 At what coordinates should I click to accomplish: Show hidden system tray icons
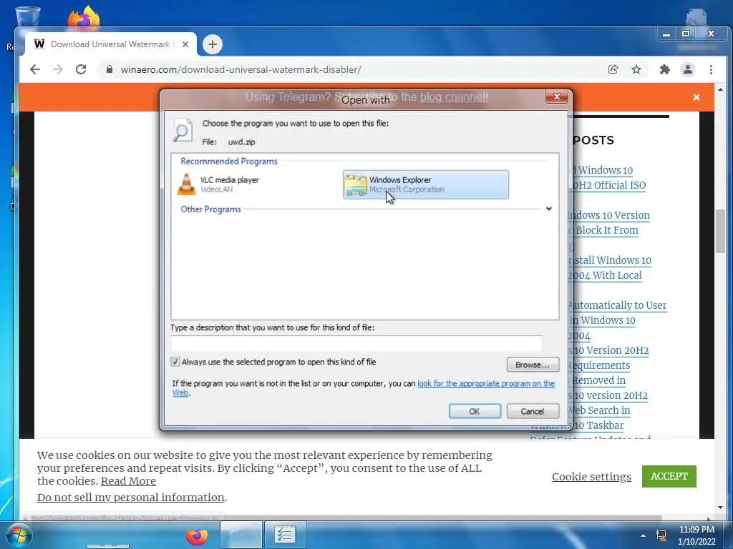point(643,535)
